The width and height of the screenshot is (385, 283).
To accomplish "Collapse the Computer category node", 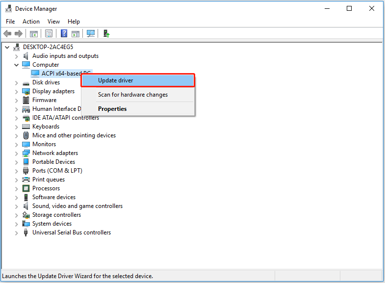I will pos(17,65).
